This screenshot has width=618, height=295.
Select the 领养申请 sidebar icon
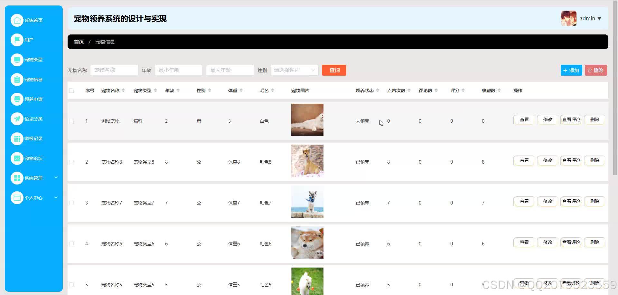[17, 99]
